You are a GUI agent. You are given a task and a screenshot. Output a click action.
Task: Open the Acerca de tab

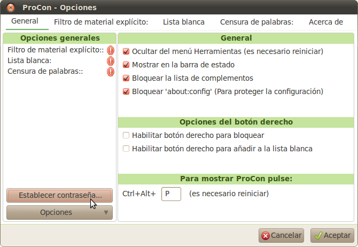(x=326, y=22)
